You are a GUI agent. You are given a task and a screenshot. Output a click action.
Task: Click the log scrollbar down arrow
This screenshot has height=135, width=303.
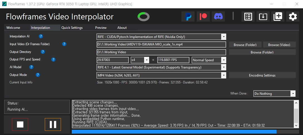[x=296, y=125]
